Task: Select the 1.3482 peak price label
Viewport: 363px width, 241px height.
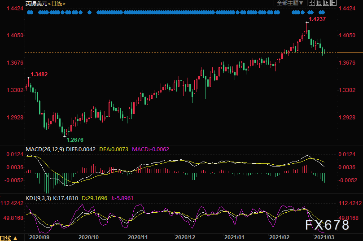Action: 39,74
